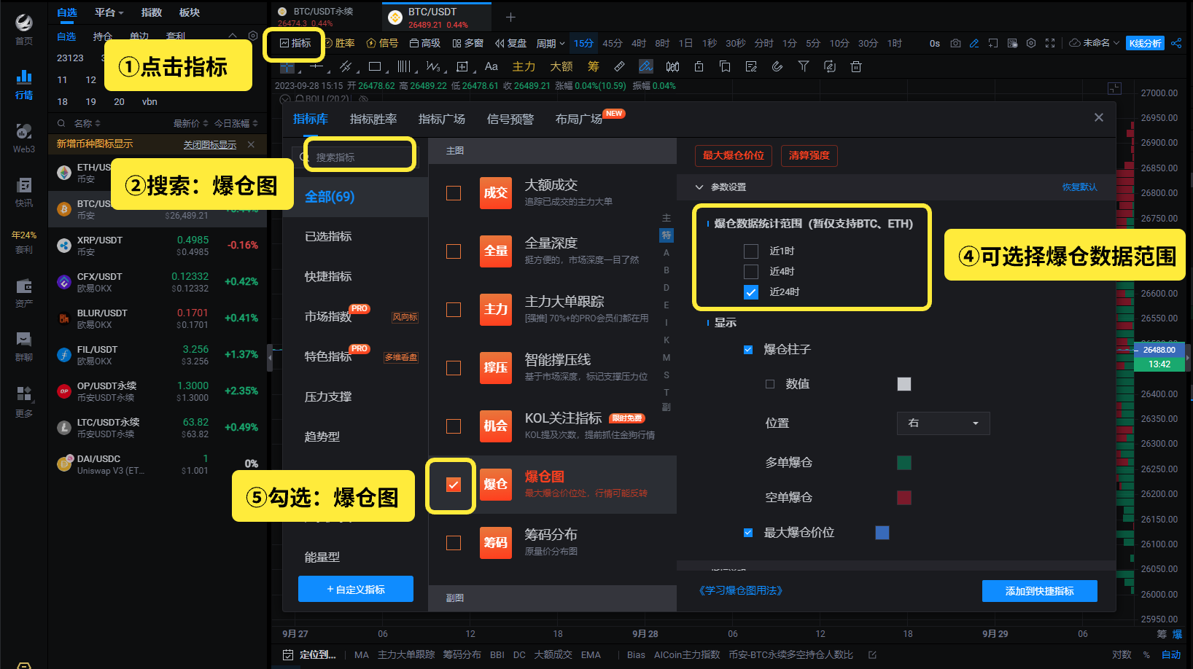Click the 添加到快捷指标 button
This screenshot has width=1193, height=669.
[1039, 591]
